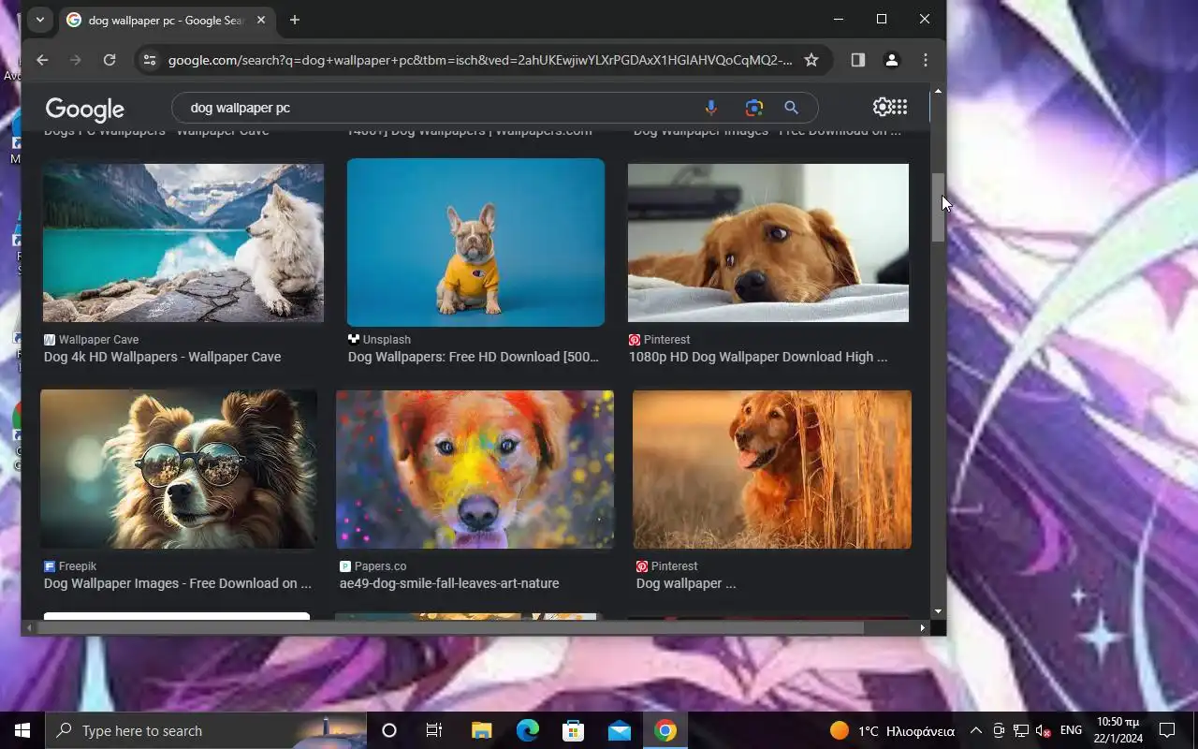Viewport: 1198px width, 749px height.
Task: Switch ENG input language indicator
Action: point(1071,730)
